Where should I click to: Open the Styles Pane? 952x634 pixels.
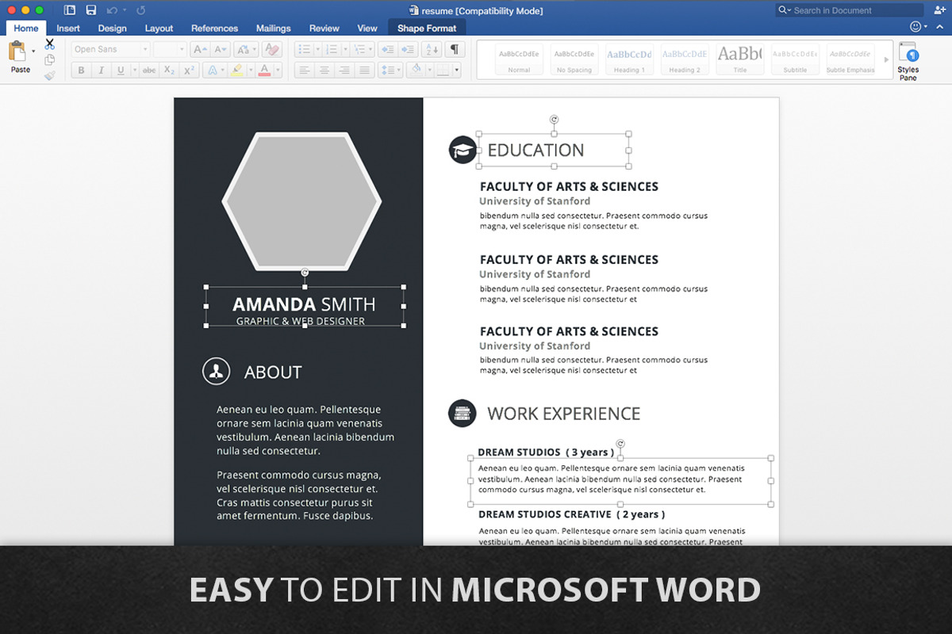[x=908, y=62]
